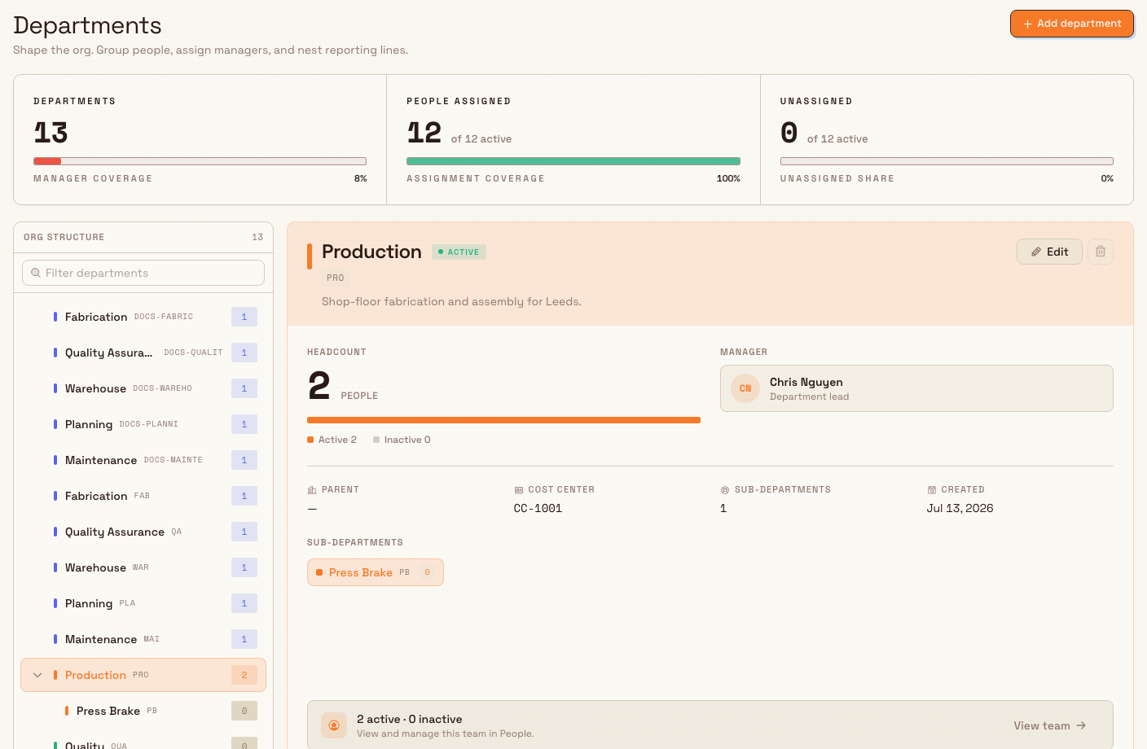Delete Production department via trash icon

1100,252
